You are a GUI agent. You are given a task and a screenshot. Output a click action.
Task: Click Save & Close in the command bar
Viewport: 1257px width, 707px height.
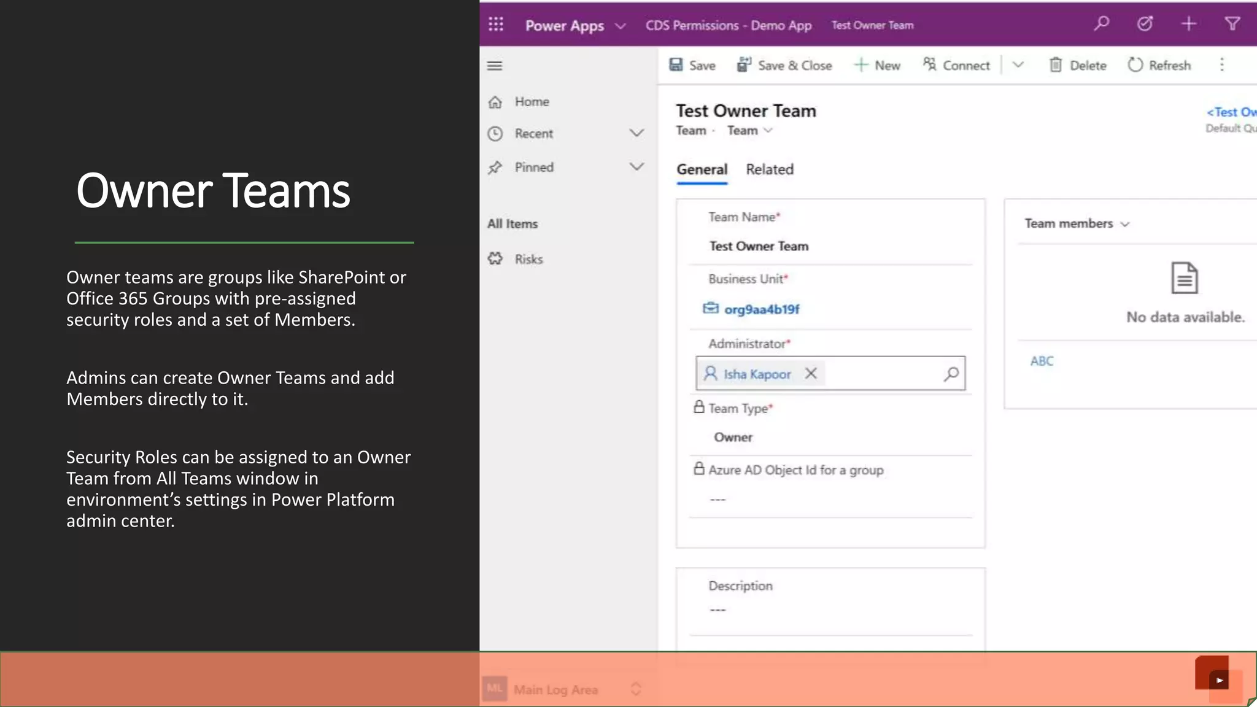[784, 65]
